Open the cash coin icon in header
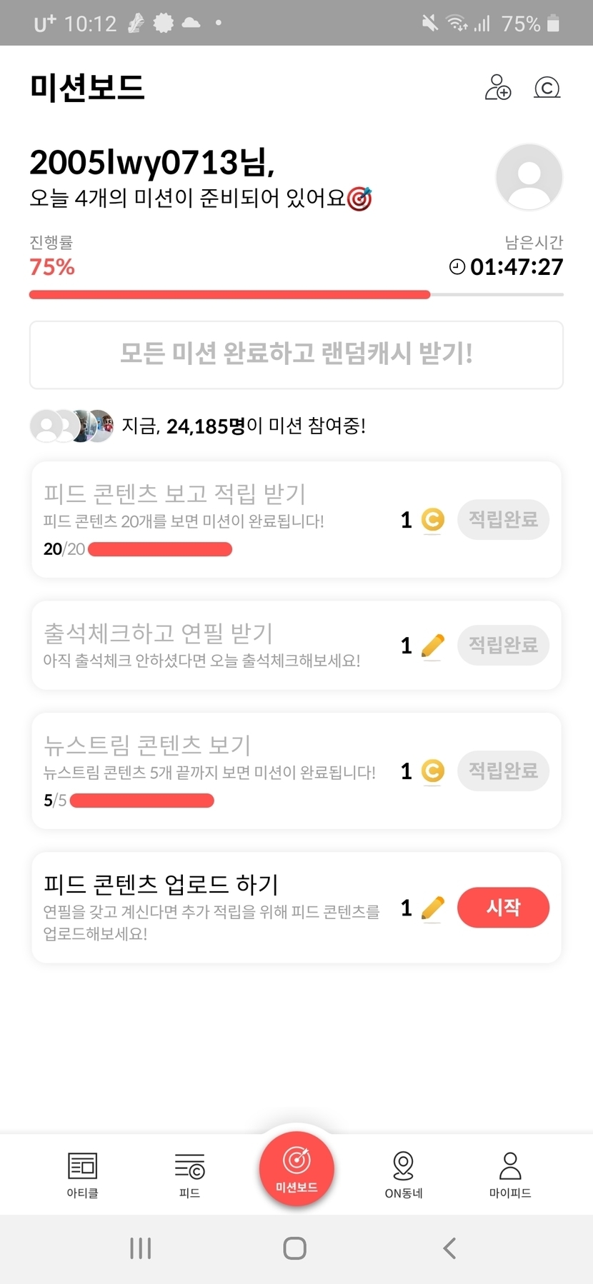Viewport: 593px width, 1284px height. [x=547, y=88]
